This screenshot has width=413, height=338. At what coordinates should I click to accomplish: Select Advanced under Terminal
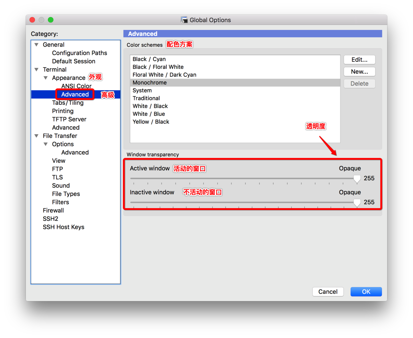coord(66,128)
